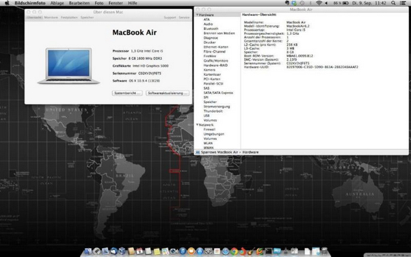The height and width of the screenshot is (257, 411).
Task: Open the App Store Dock icon
Action: 200,252
